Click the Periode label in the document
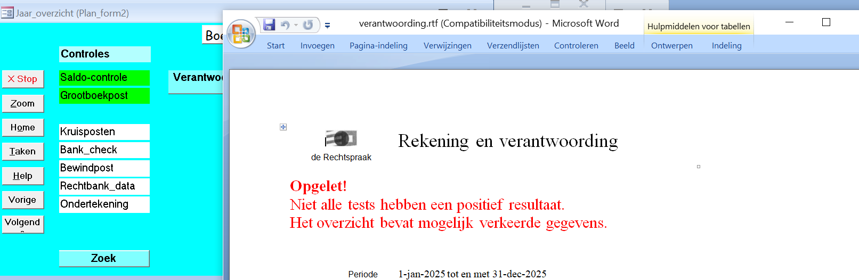The image size is (859, 280). [x=363, y=274]
